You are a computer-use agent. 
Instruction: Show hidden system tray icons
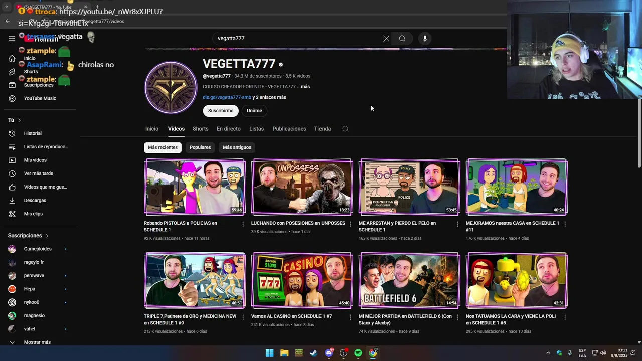548,353
